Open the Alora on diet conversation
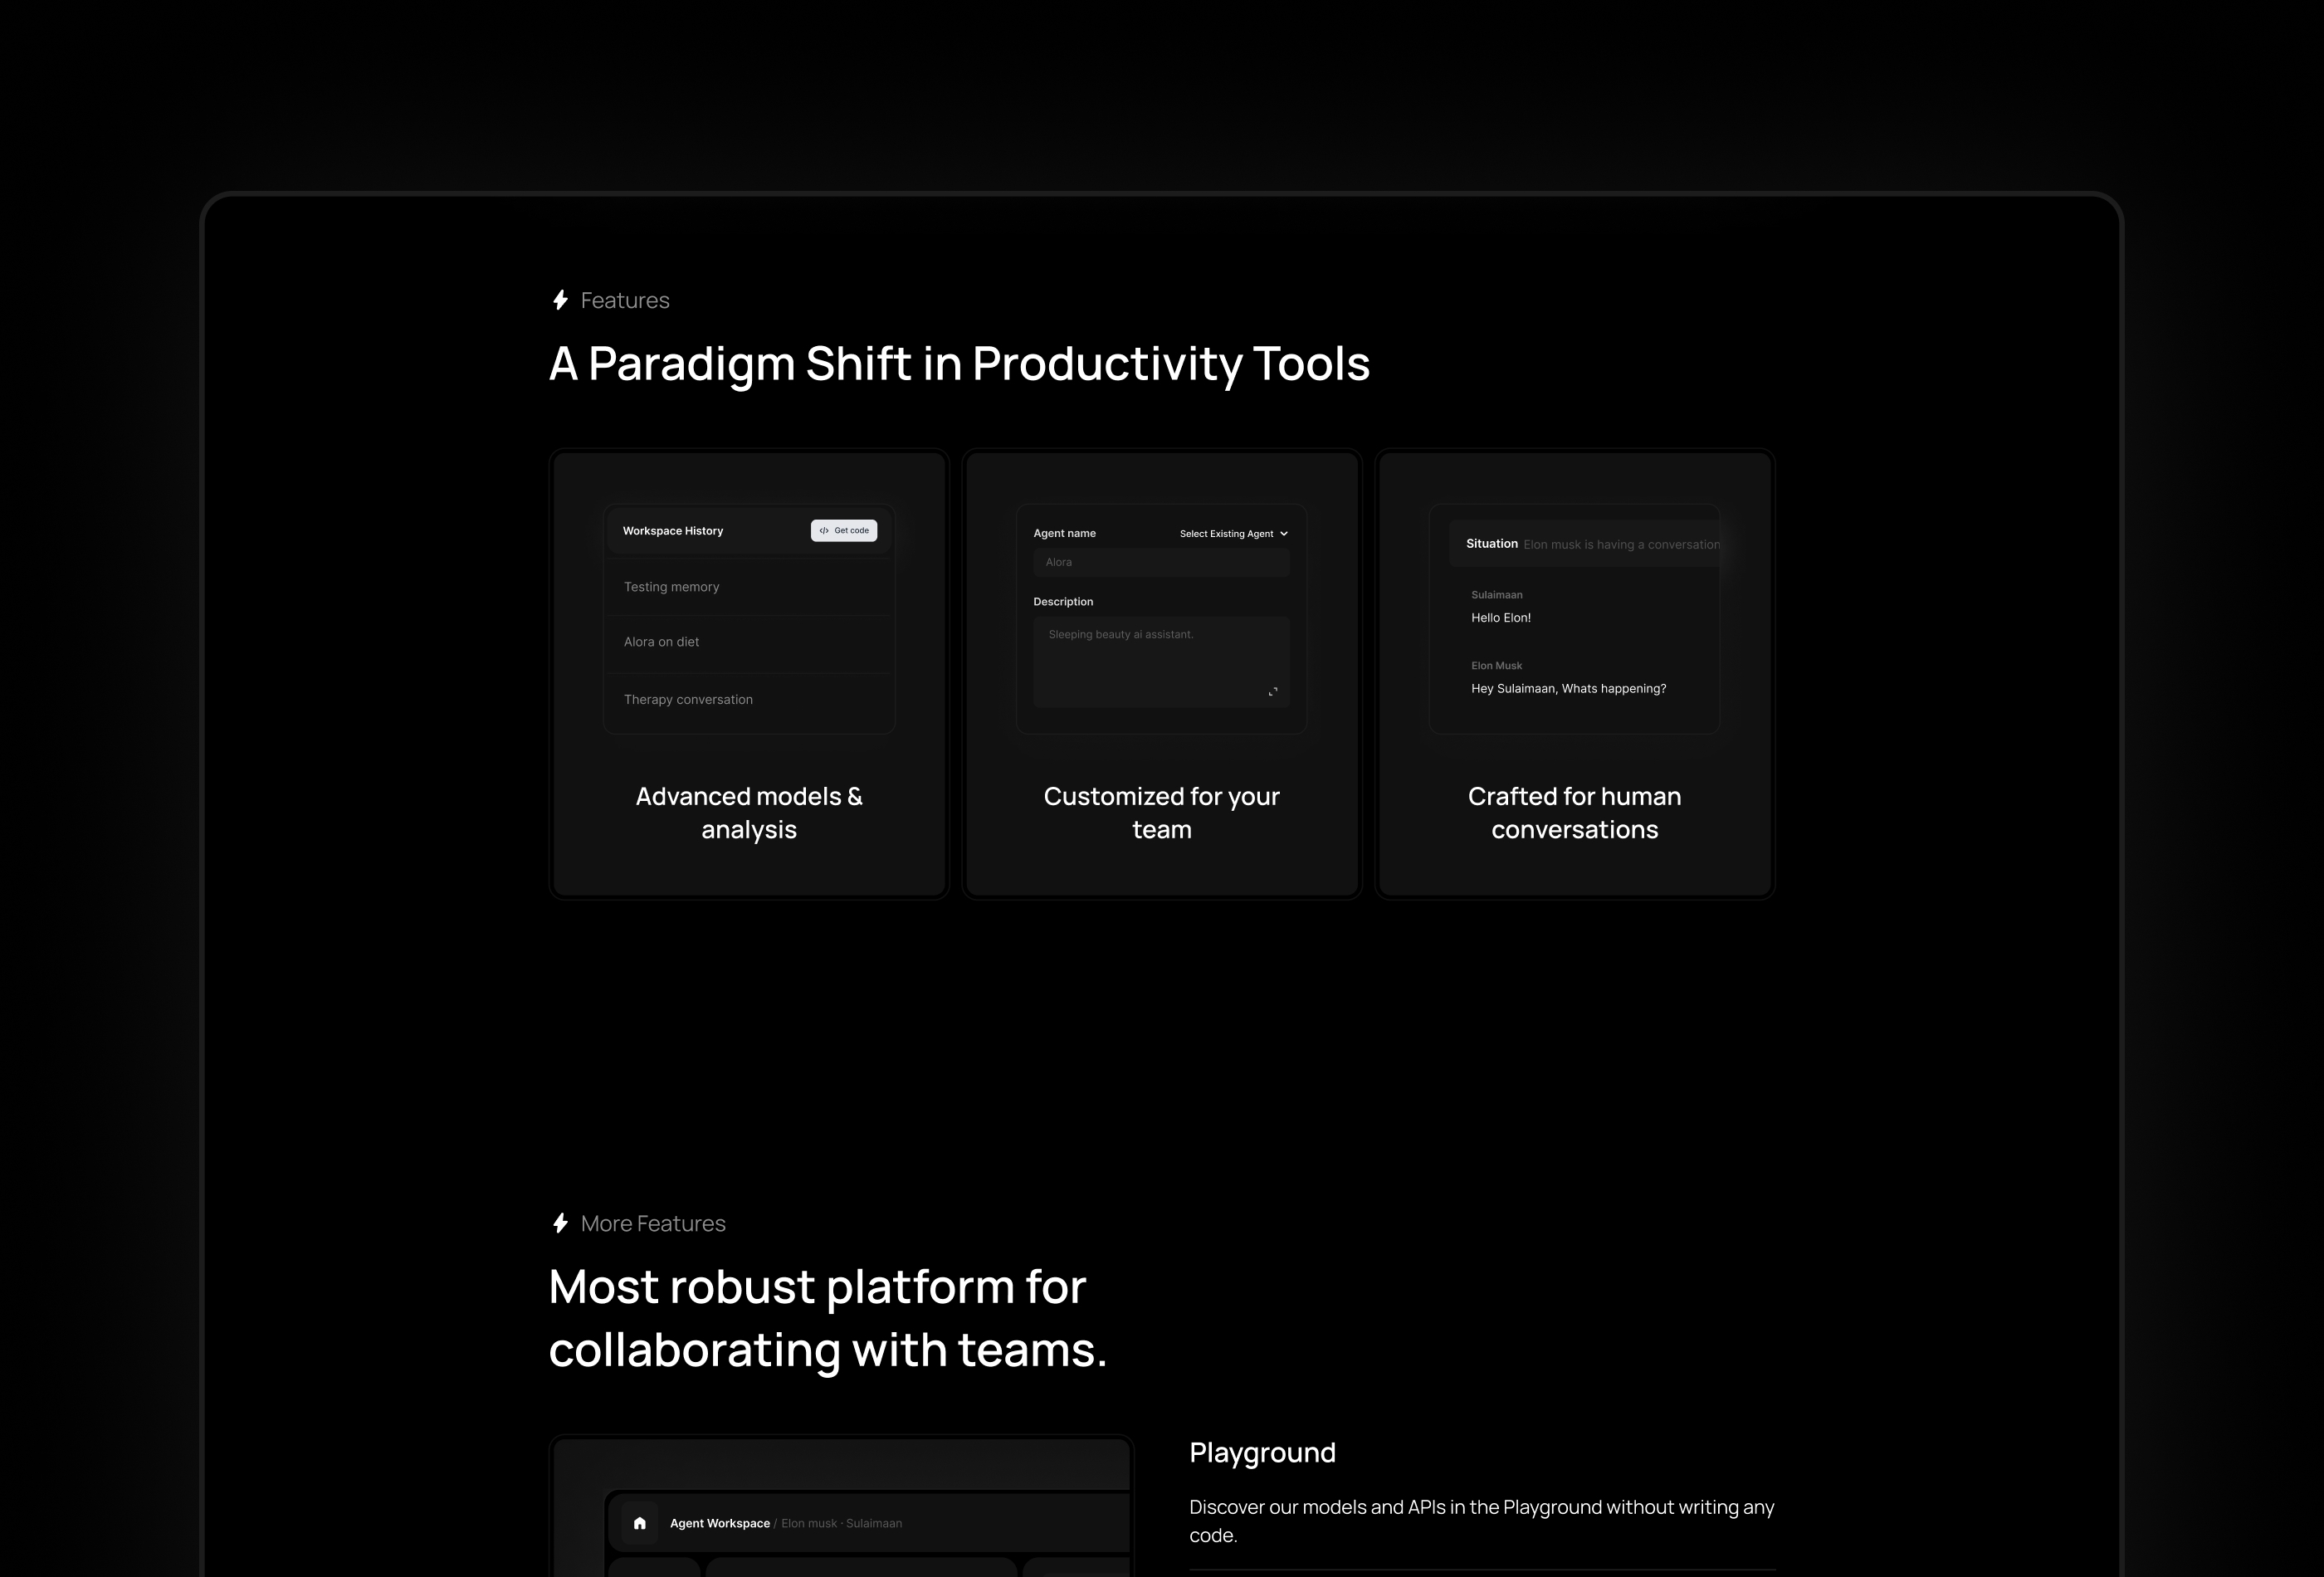The width and height of the screenshot is (2324, 1577). 661,641
